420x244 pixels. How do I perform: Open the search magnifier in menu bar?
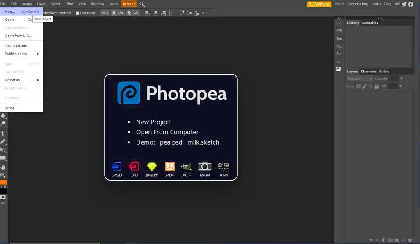142,4
